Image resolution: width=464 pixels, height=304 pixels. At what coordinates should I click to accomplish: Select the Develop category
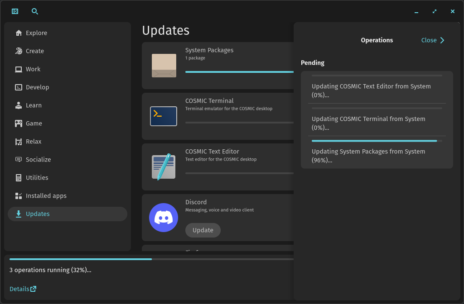point(37,87)
